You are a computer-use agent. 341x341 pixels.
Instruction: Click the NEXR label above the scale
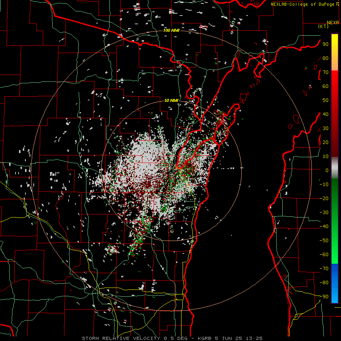pyautogui.click(x=333, y=23)
